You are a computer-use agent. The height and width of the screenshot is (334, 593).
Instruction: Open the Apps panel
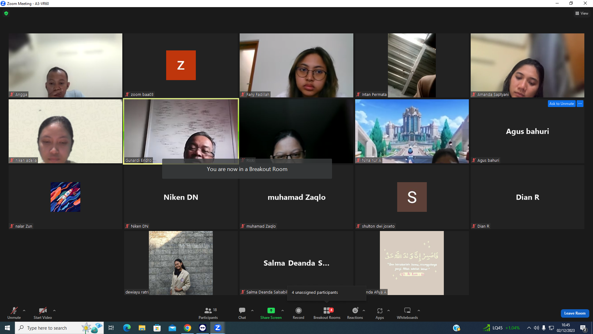click(380, 313)
